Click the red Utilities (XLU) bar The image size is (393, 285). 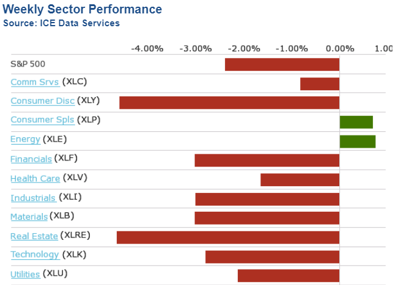click(288, 275)
